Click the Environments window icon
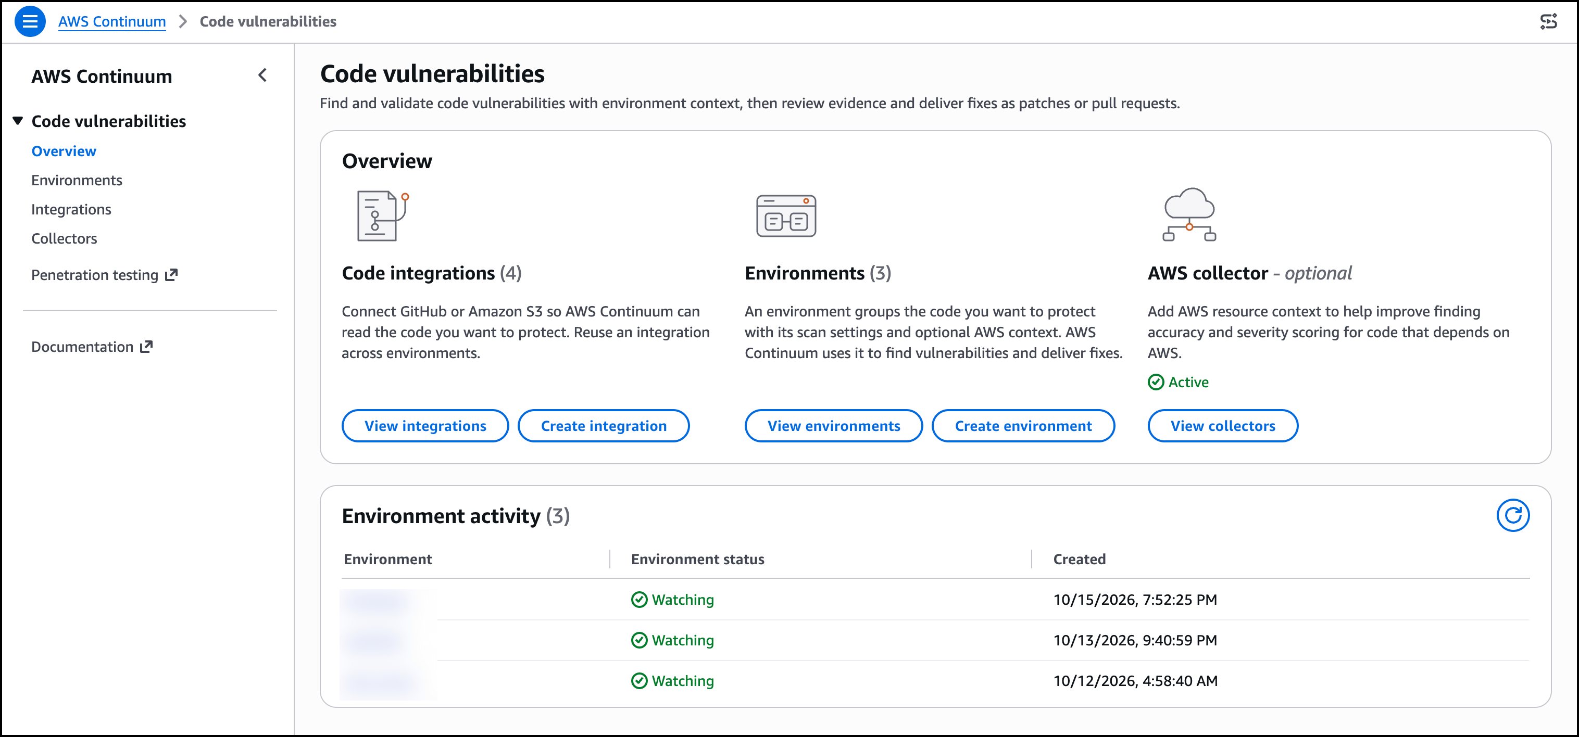The width and height of the screenshot is (1579, 737). point(786,215)
